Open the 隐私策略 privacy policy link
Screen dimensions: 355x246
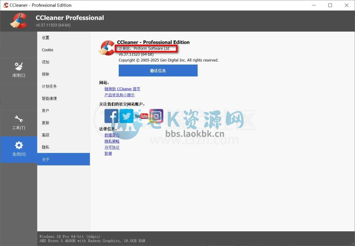(x=112, y=141)
